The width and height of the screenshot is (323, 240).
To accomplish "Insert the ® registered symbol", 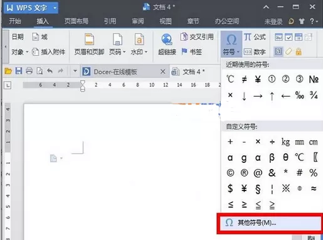I will point(244,173).
